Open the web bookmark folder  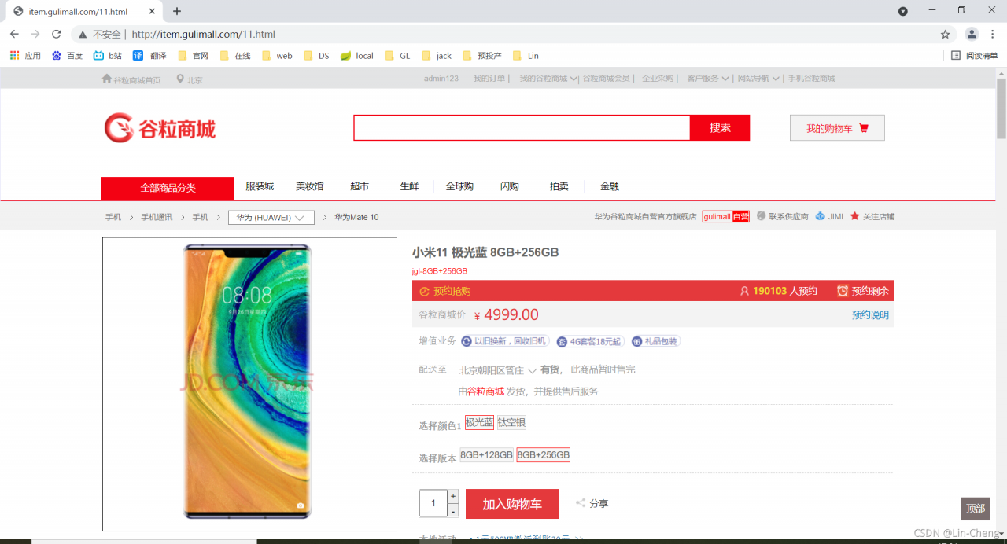coord(277,56)
